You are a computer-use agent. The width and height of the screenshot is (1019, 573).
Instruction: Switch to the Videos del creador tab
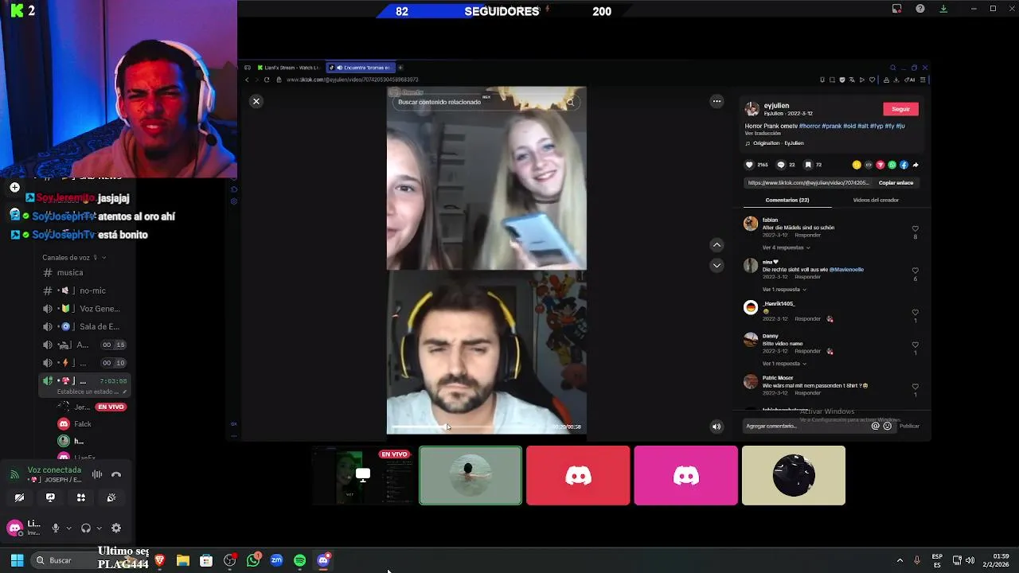point(876,200)
